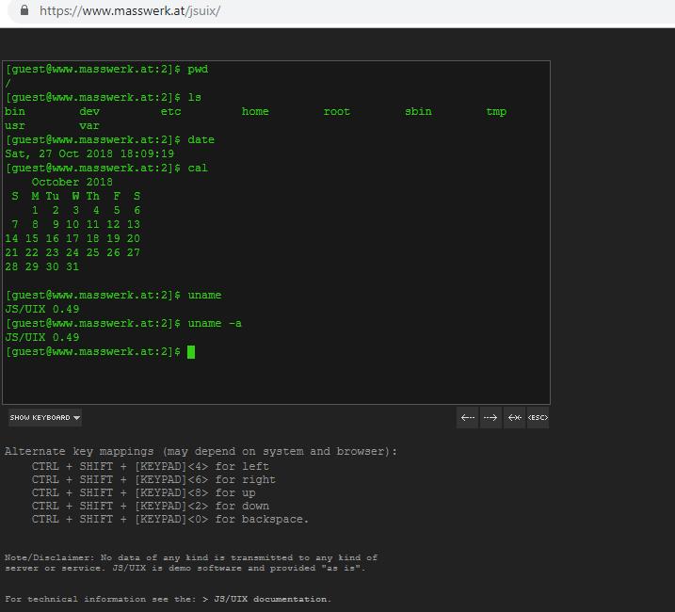Viewport: 675px width, 612px height.
Task: Click the 'cal' command text
Action: (x=198, y=168)
